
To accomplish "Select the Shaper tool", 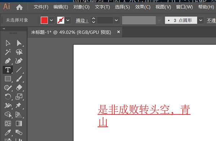I will click(8, 88).
